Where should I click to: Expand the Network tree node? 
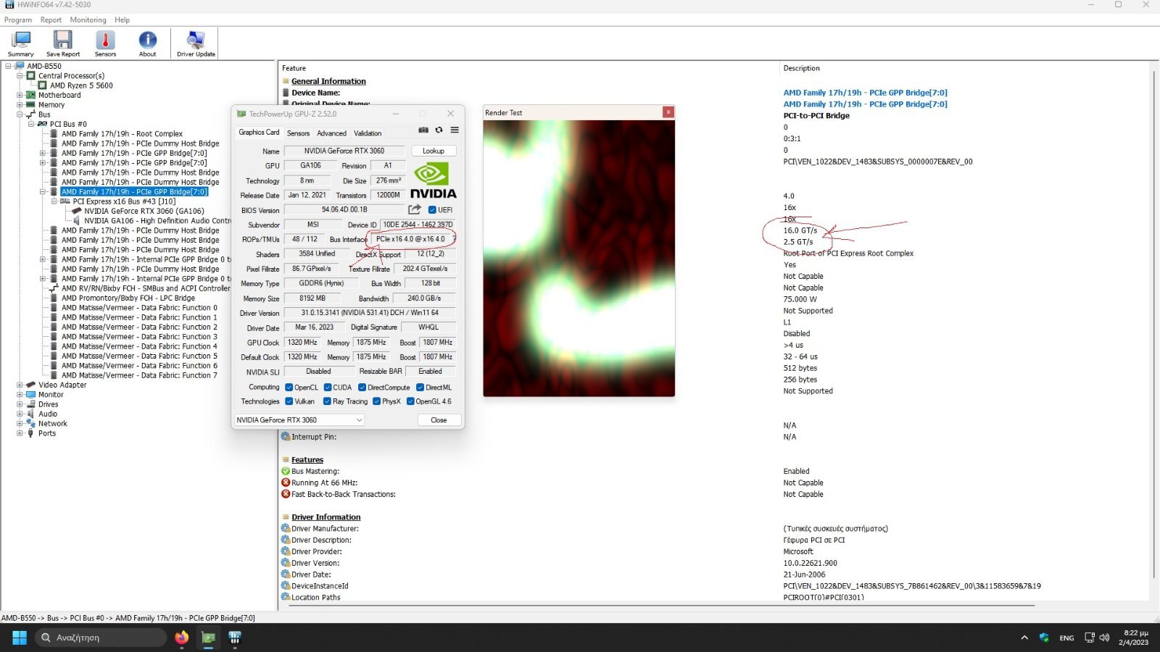click(x=20, y=424)
